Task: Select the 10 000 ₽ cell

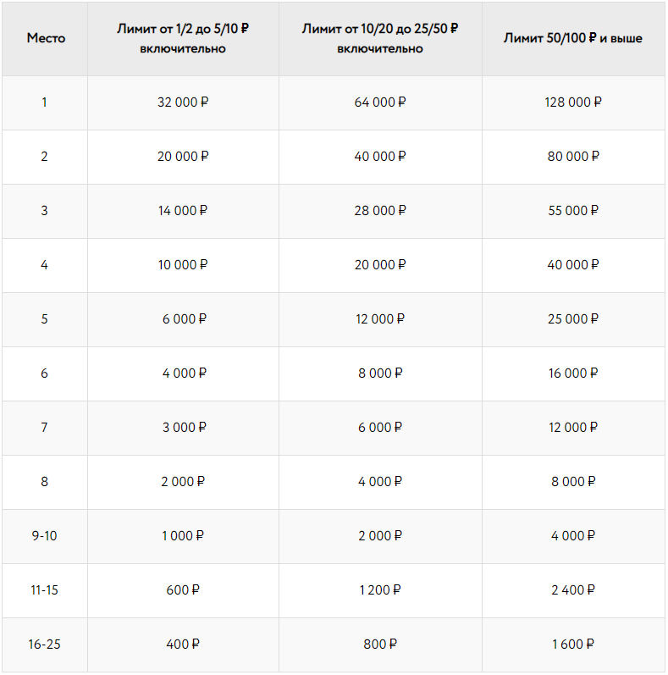Action: 183,265
